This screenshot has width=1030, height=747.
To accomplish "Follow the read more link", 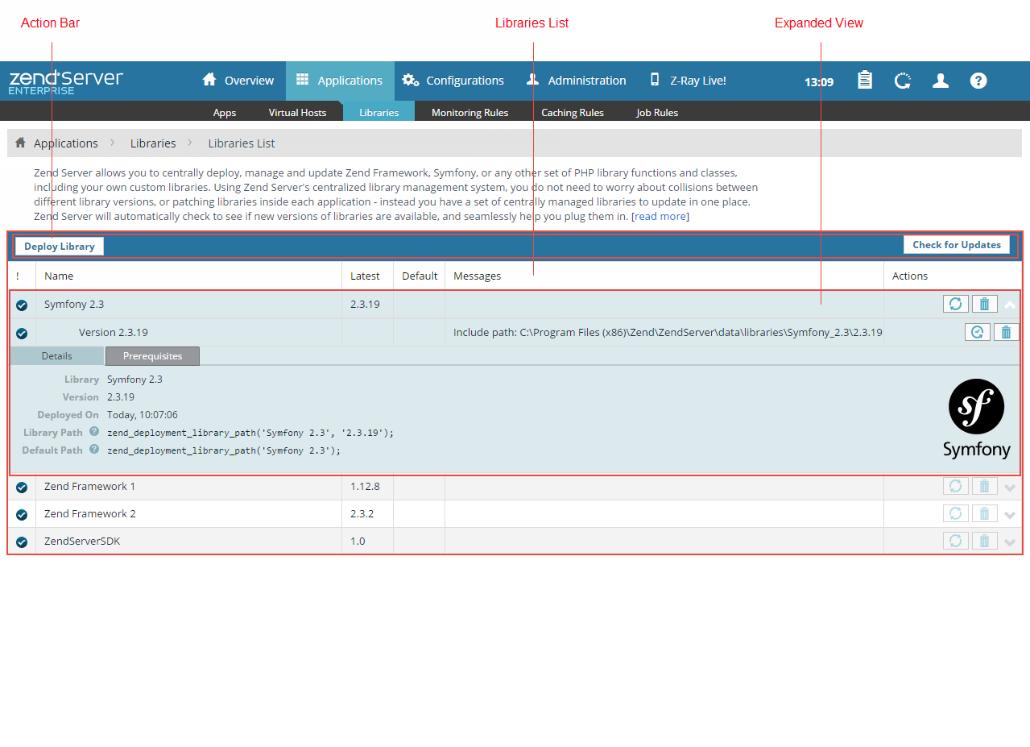I will click(660, 217).
